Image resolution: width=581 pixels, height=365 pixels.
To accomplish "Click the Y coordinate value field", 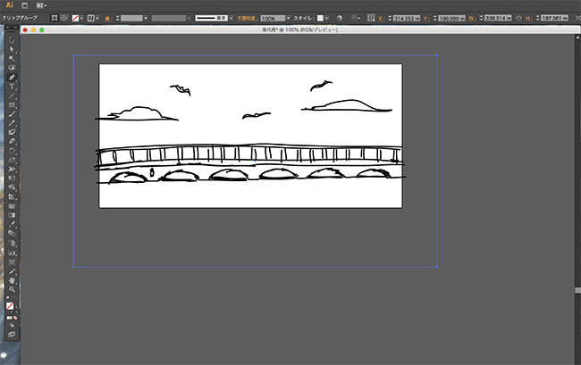I will click(x=451, y=18).
